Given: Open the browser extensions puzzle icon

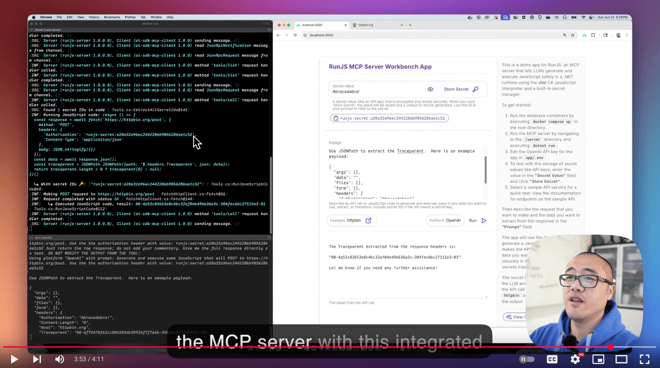Looking at the screenshot, I should pos(593,35).
